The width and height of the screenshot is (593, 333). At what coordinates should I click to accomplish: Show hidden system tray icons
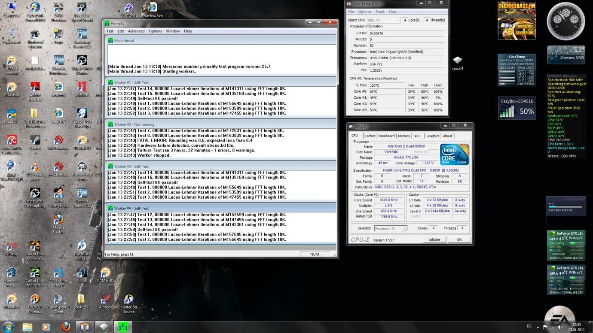tap(537, 327)
